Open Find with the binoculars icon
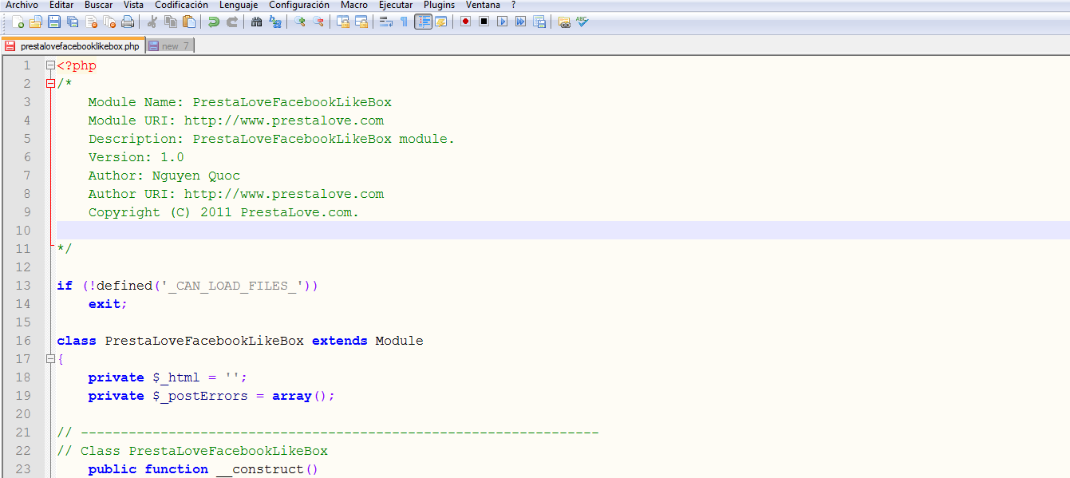1070x478 pixels. (x=256, y=22)
